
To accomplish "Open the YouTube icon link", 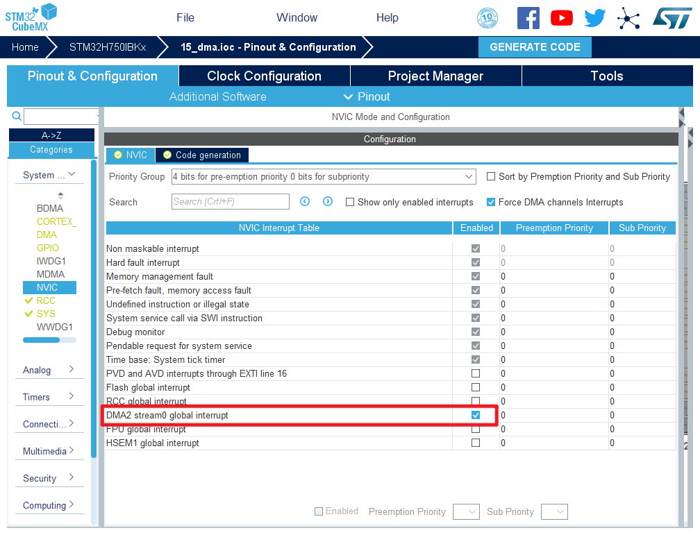I will pyautogui.click(x=561, y=18).
